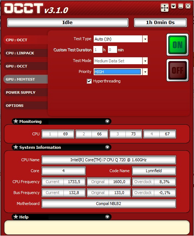
Task: Select the GPU : OCCT tab
Action: 26,66
